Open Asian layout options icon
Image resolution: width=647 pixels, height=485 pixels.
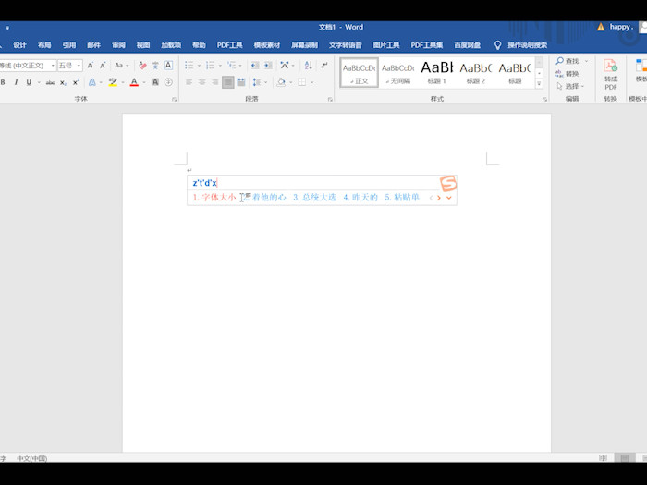(x=285, y=66)
